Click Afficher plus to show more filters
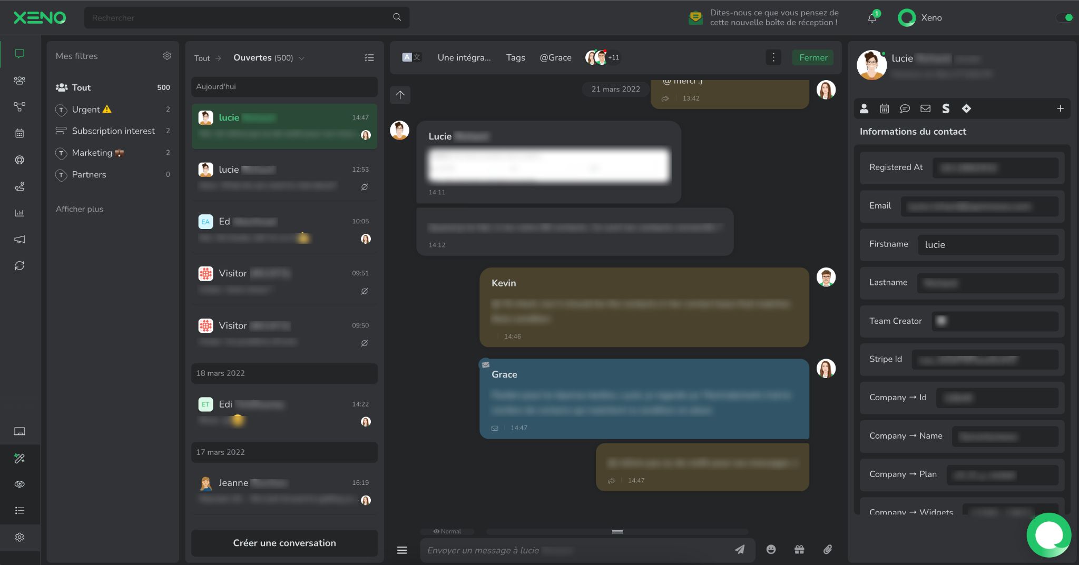Viewport: 1079px width, 565px height. [79, 209]
